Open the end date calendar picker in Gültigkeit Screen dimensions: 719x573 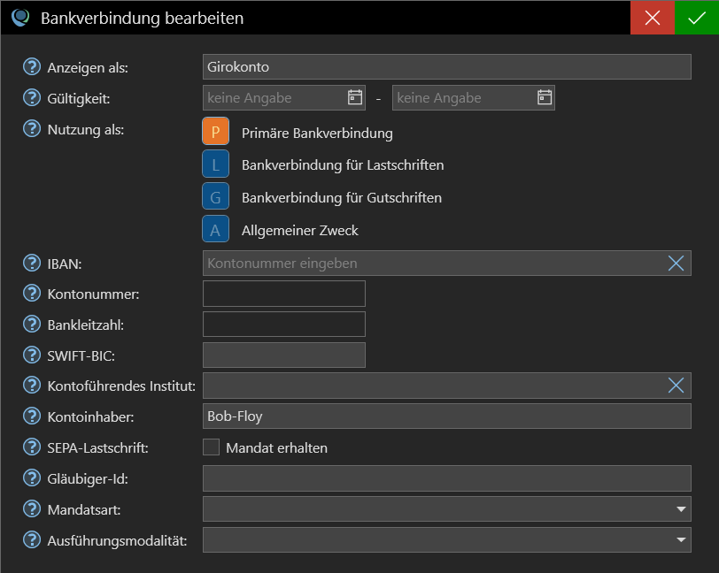(x=545, y=97)
